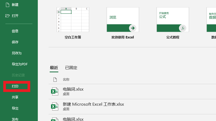
Task: Switch to the 已固定 tab
Action: tap(71, 68)
